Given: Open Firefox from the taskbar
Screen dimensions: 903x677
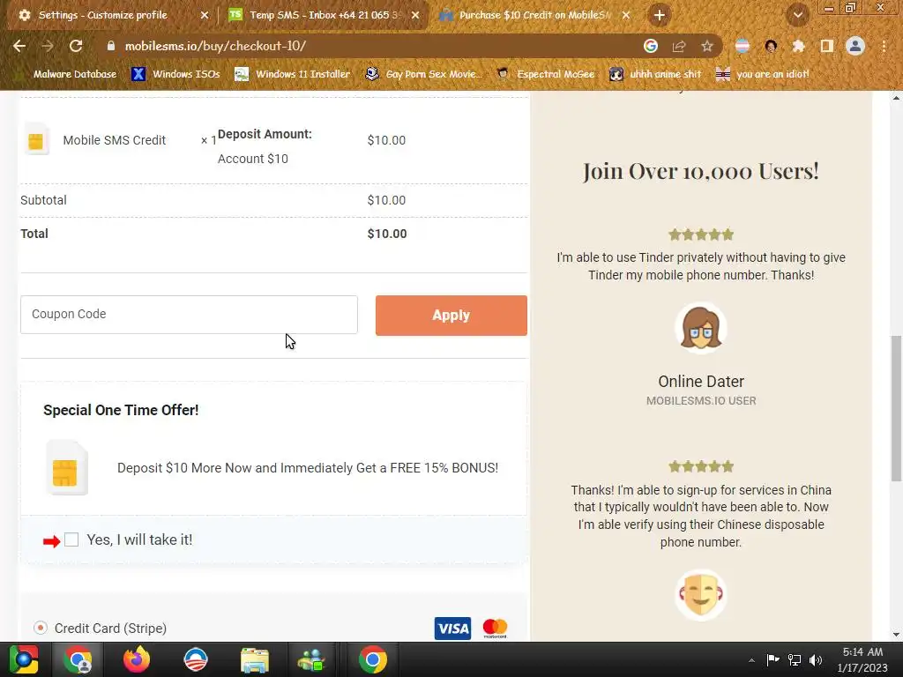Looking at the screenshot, I should click(x=137, y=659).
